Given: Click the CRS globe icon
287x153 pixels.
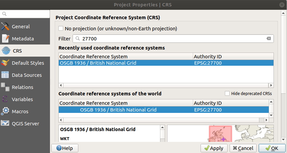Looking at the screenshot, I should click(x=6, y=51).
